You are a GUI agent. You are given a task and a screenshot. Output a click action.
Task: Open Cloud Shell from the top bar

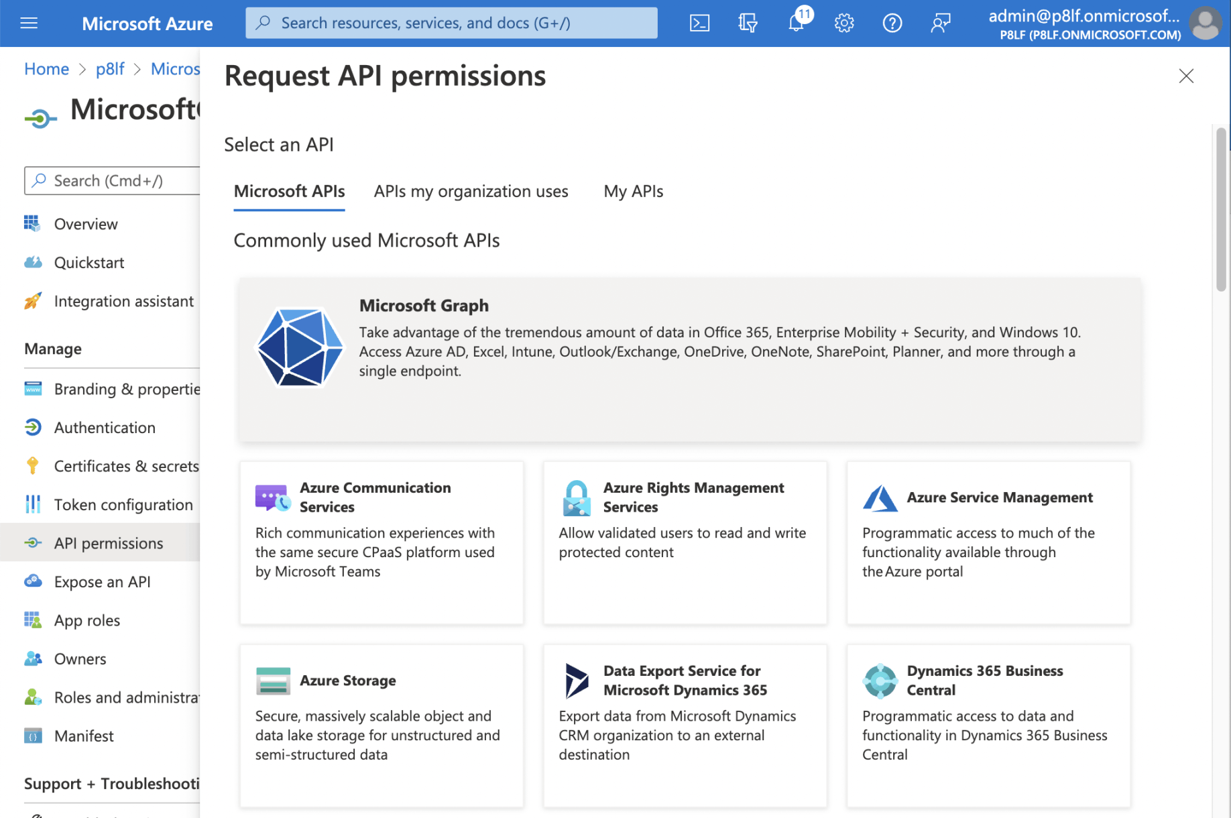pos(699,23)
